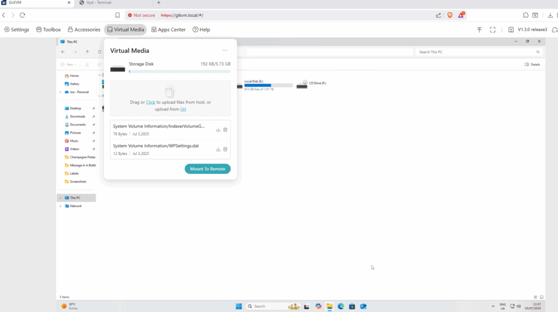This screenshot has width=558, height=312.
Task: Open Music in Explorer sidebar
Action: [74, 141]
